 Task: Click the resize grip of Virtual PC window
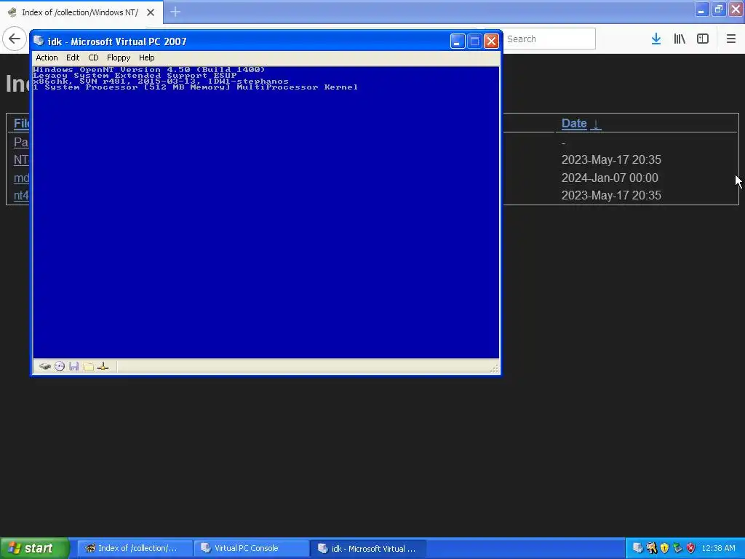495,368
